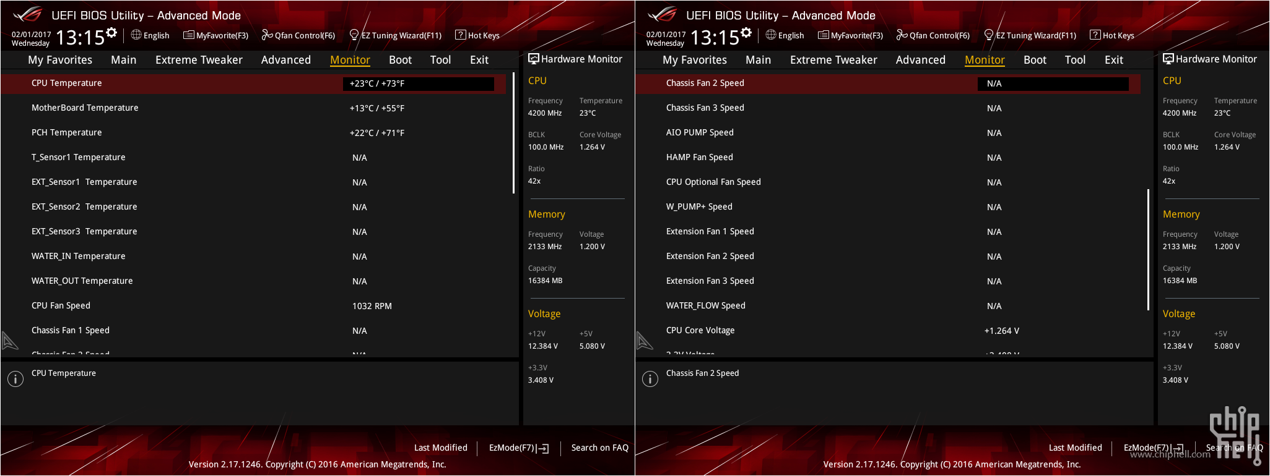
Task: Select HAMP Fan Speed row
Action: (x=889, y=158)
